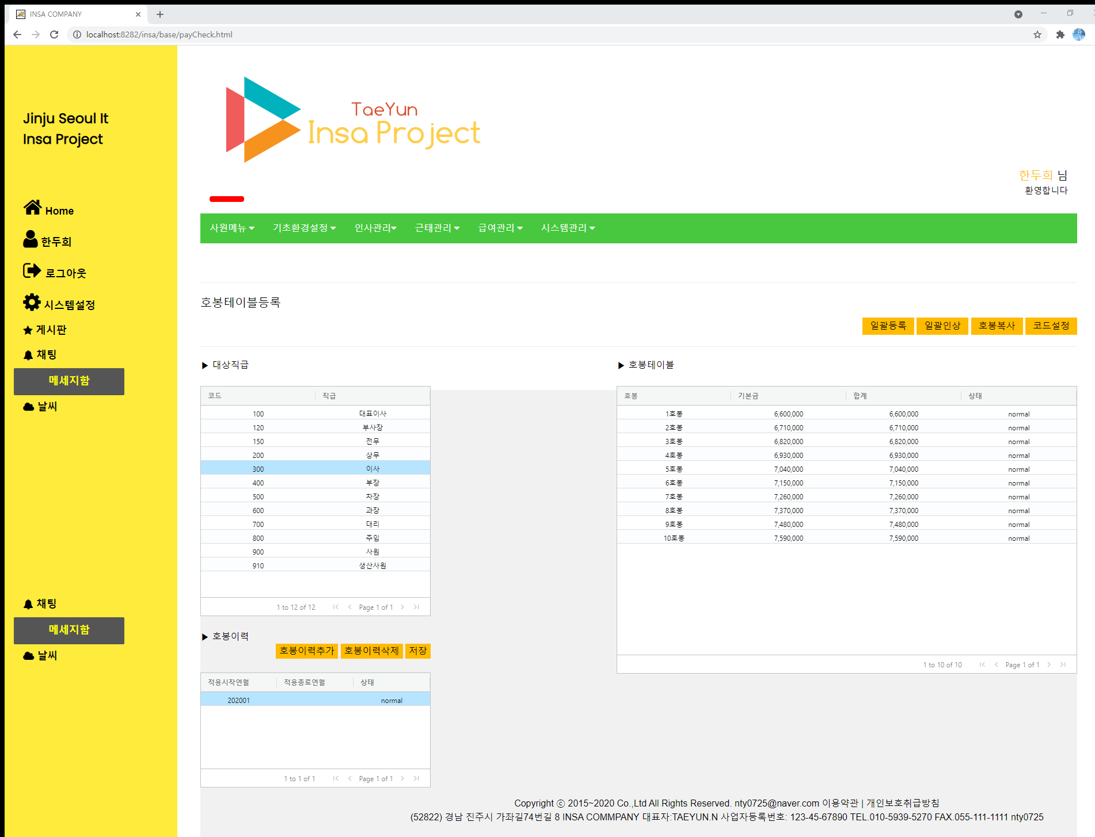This screenshot has height=837, width=1095.
Task: Click the 일괄등록 button
Action: click(888, 326)
